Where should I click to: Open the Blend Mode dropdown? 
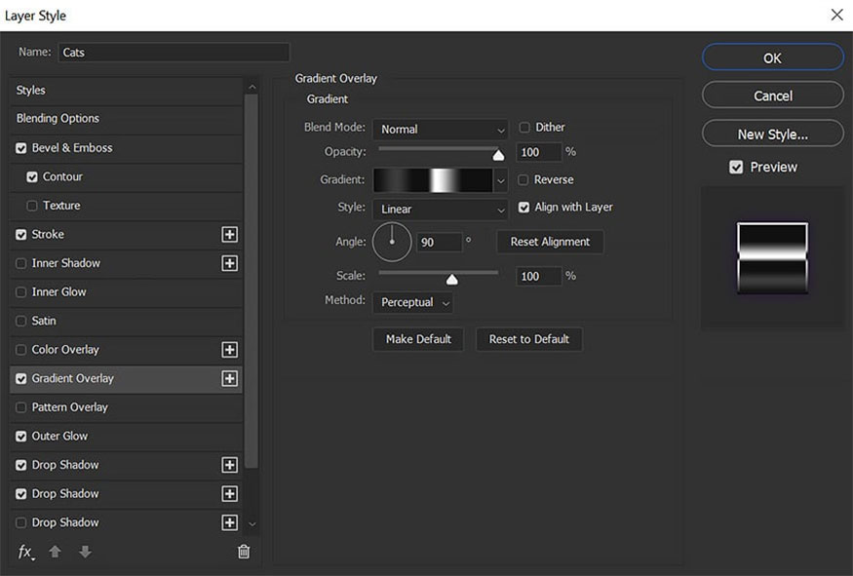pyautogui.click(x=441, y=130)
